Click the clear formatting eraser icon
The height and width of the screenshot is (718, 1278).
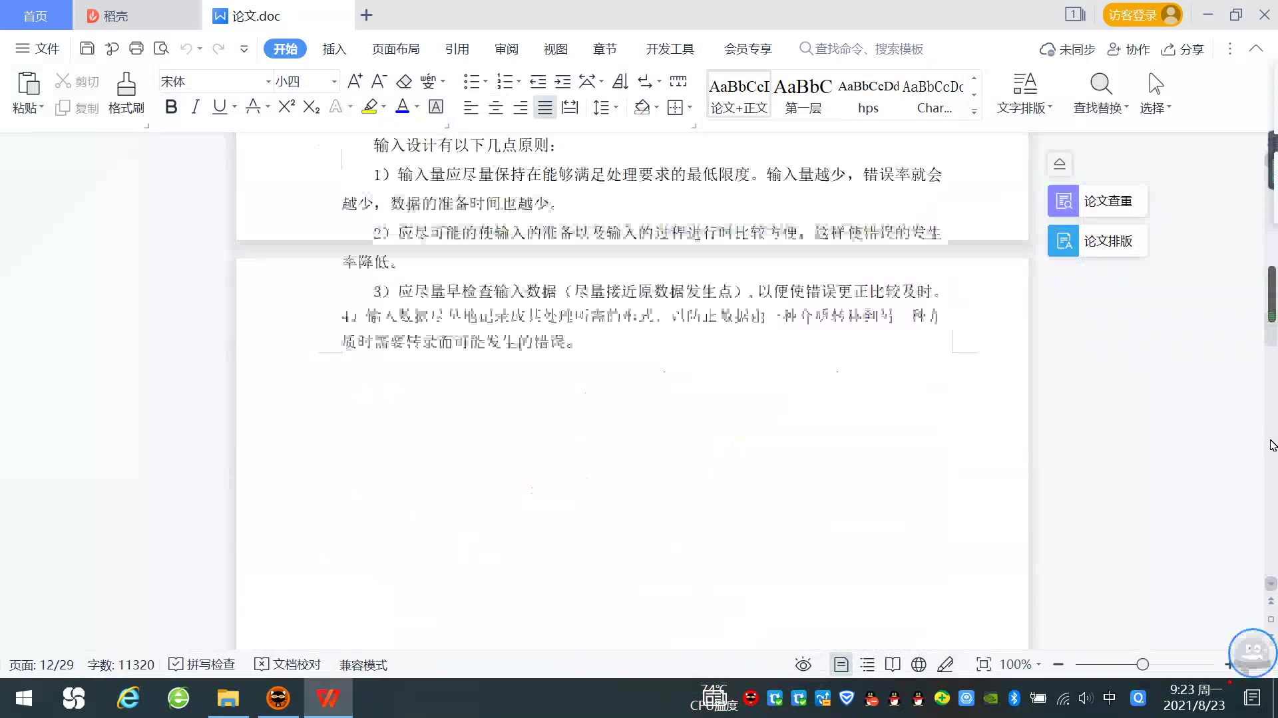click(x=404, y=82)
